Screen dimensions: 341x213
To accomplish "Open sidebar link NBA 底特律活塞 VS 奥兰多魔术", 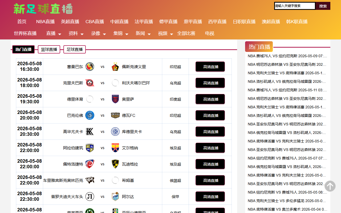I will pos(287,209).
